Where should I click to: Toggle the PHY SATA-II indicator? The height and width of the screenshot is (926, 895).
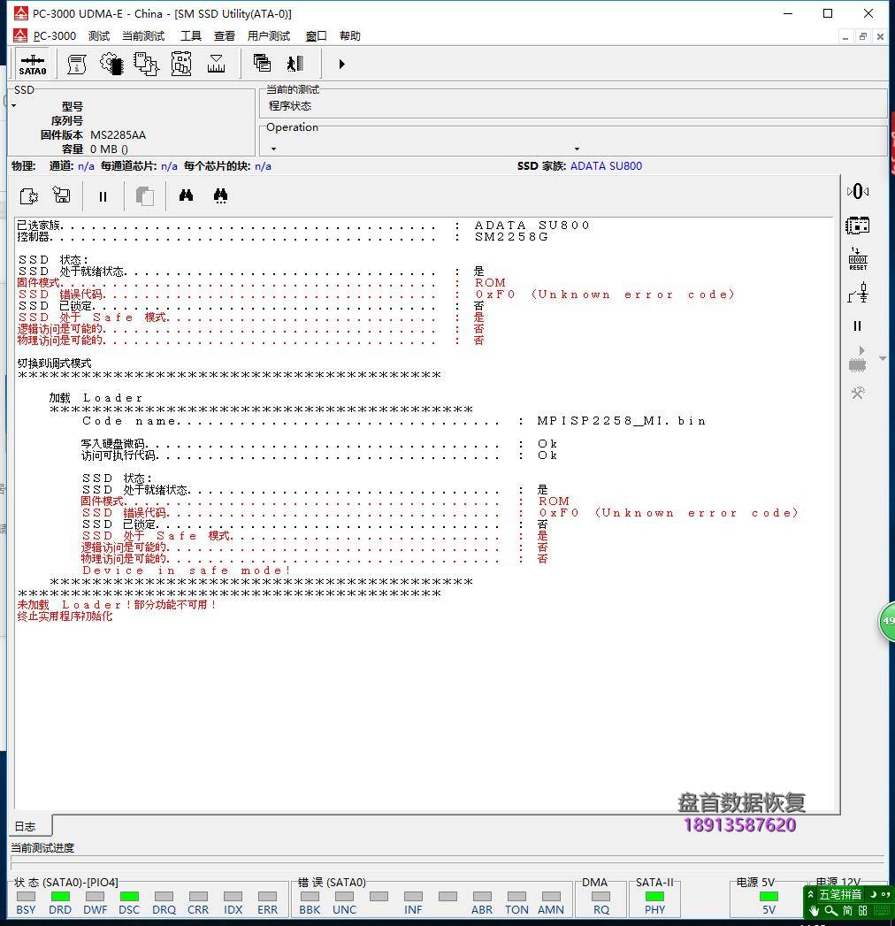(x=654, y=897)
